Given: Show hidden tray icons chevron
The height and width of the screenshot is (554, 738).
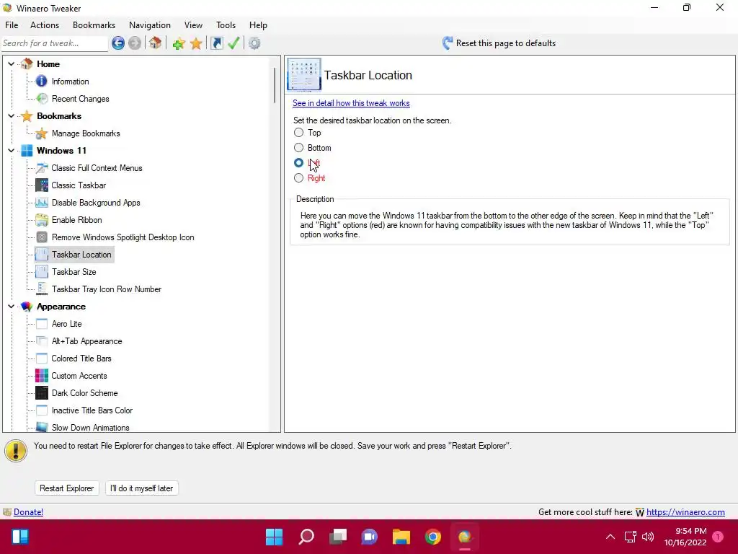Looking at the screenshot, I should 610,537.
